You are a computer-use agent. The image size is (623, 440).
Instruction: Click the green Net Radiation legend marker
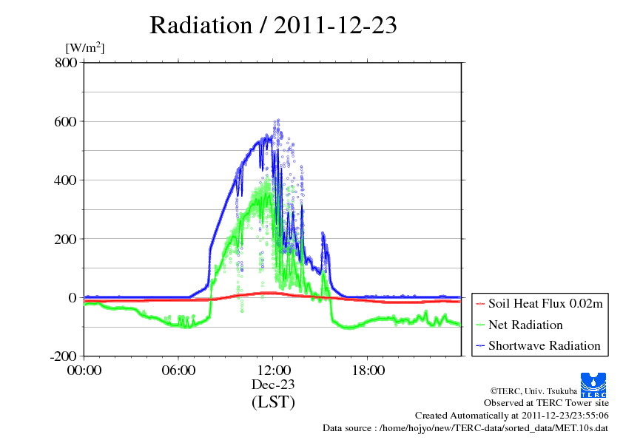[480, 325]
